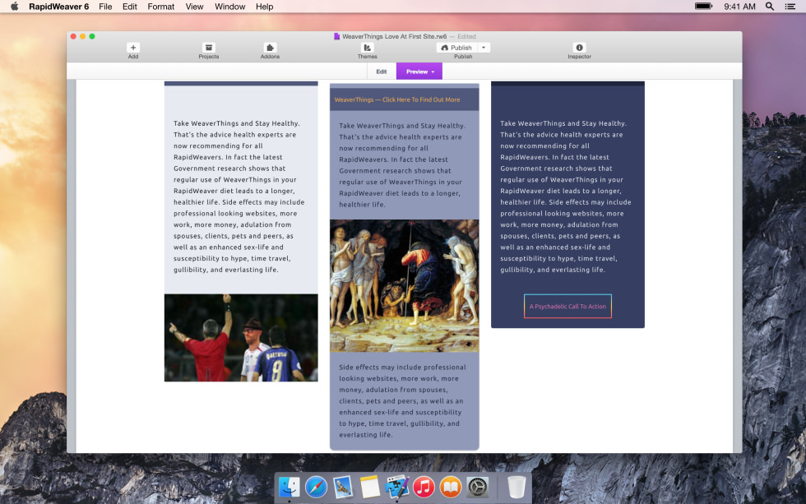Check the battery status icon
The image size is (806, 504).
point(704,7)
